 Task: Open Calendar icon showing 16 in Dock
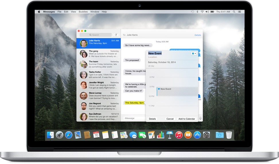[96, 135]
